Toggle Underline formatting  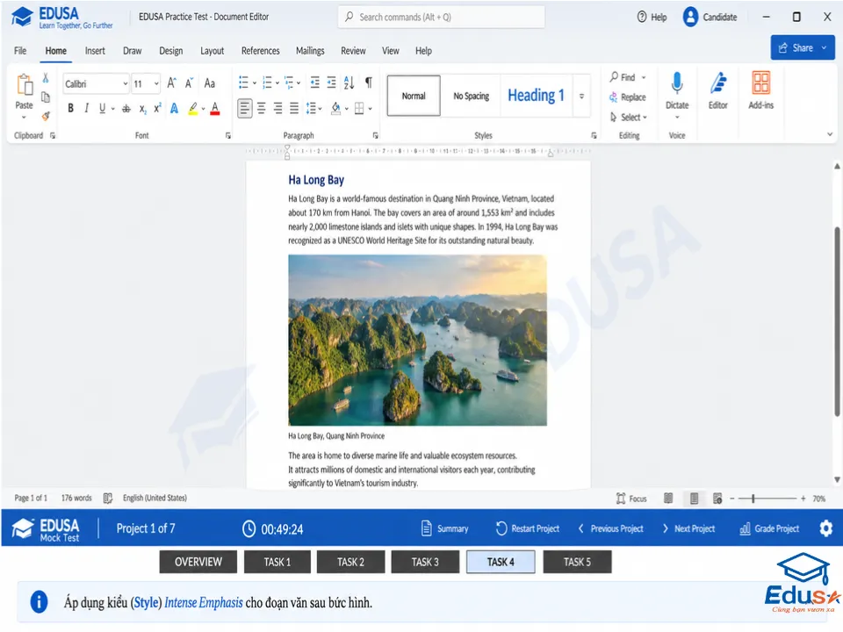[102, 109]
